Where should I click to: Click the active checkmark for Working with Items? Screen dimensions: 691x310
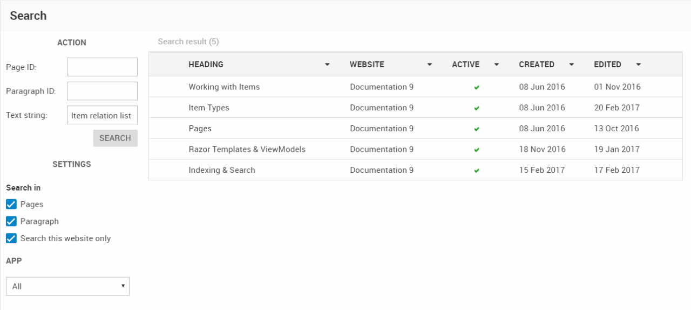point(477,87)
